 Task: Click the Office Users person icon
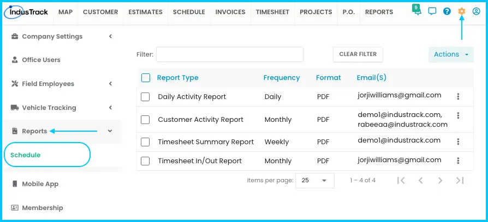pos(15,60)
